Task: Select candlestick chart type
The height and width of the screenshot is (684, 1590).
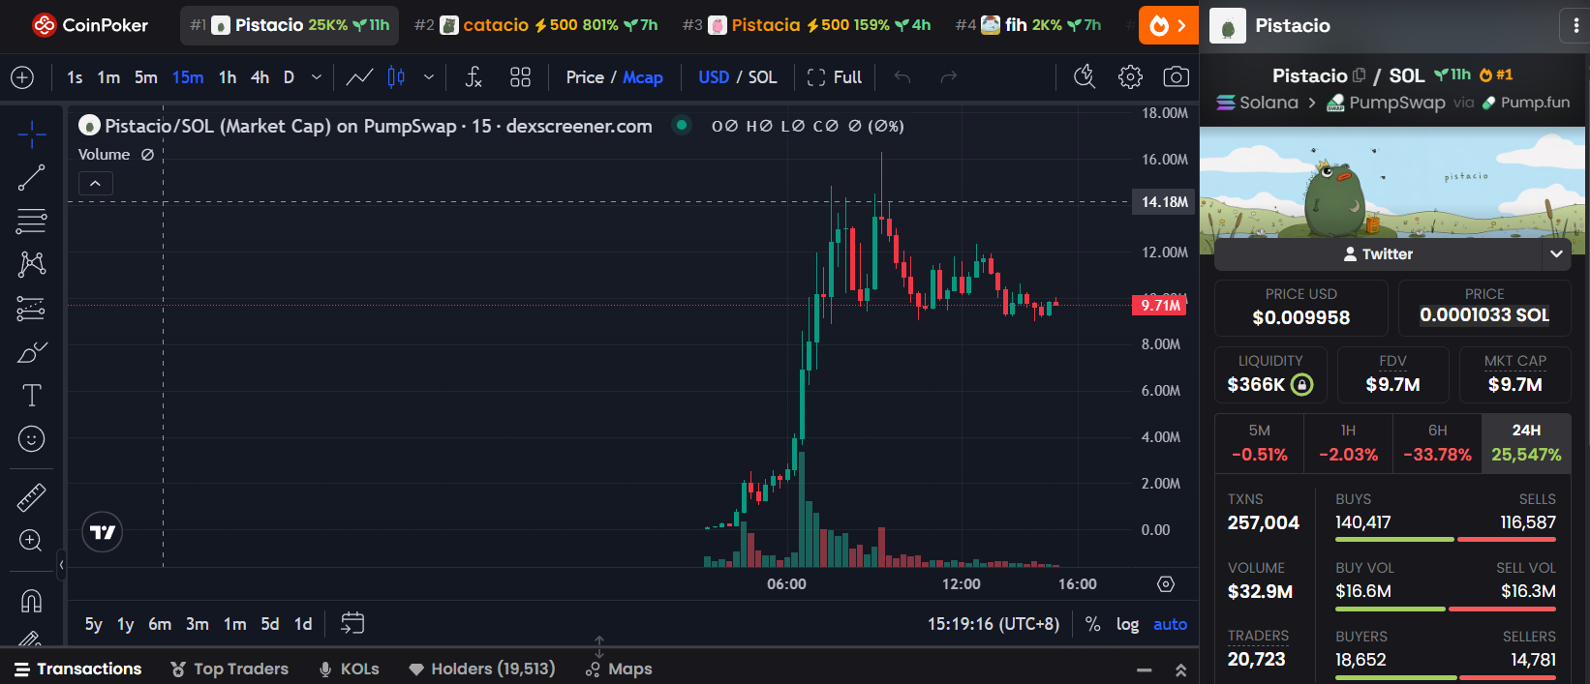Action: click(x=396, y=77)
